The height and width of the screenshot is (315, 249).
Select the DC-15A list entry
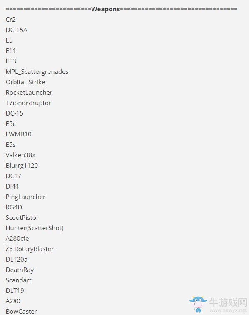[x=16, y=30]
